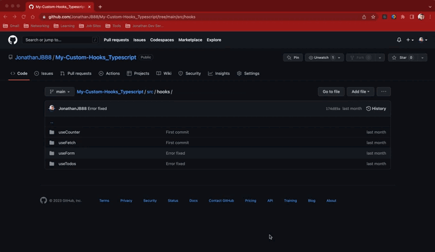Click Pull requests in the top navigation
Viewport: 435px width, 252px height.
click(116, 40)
